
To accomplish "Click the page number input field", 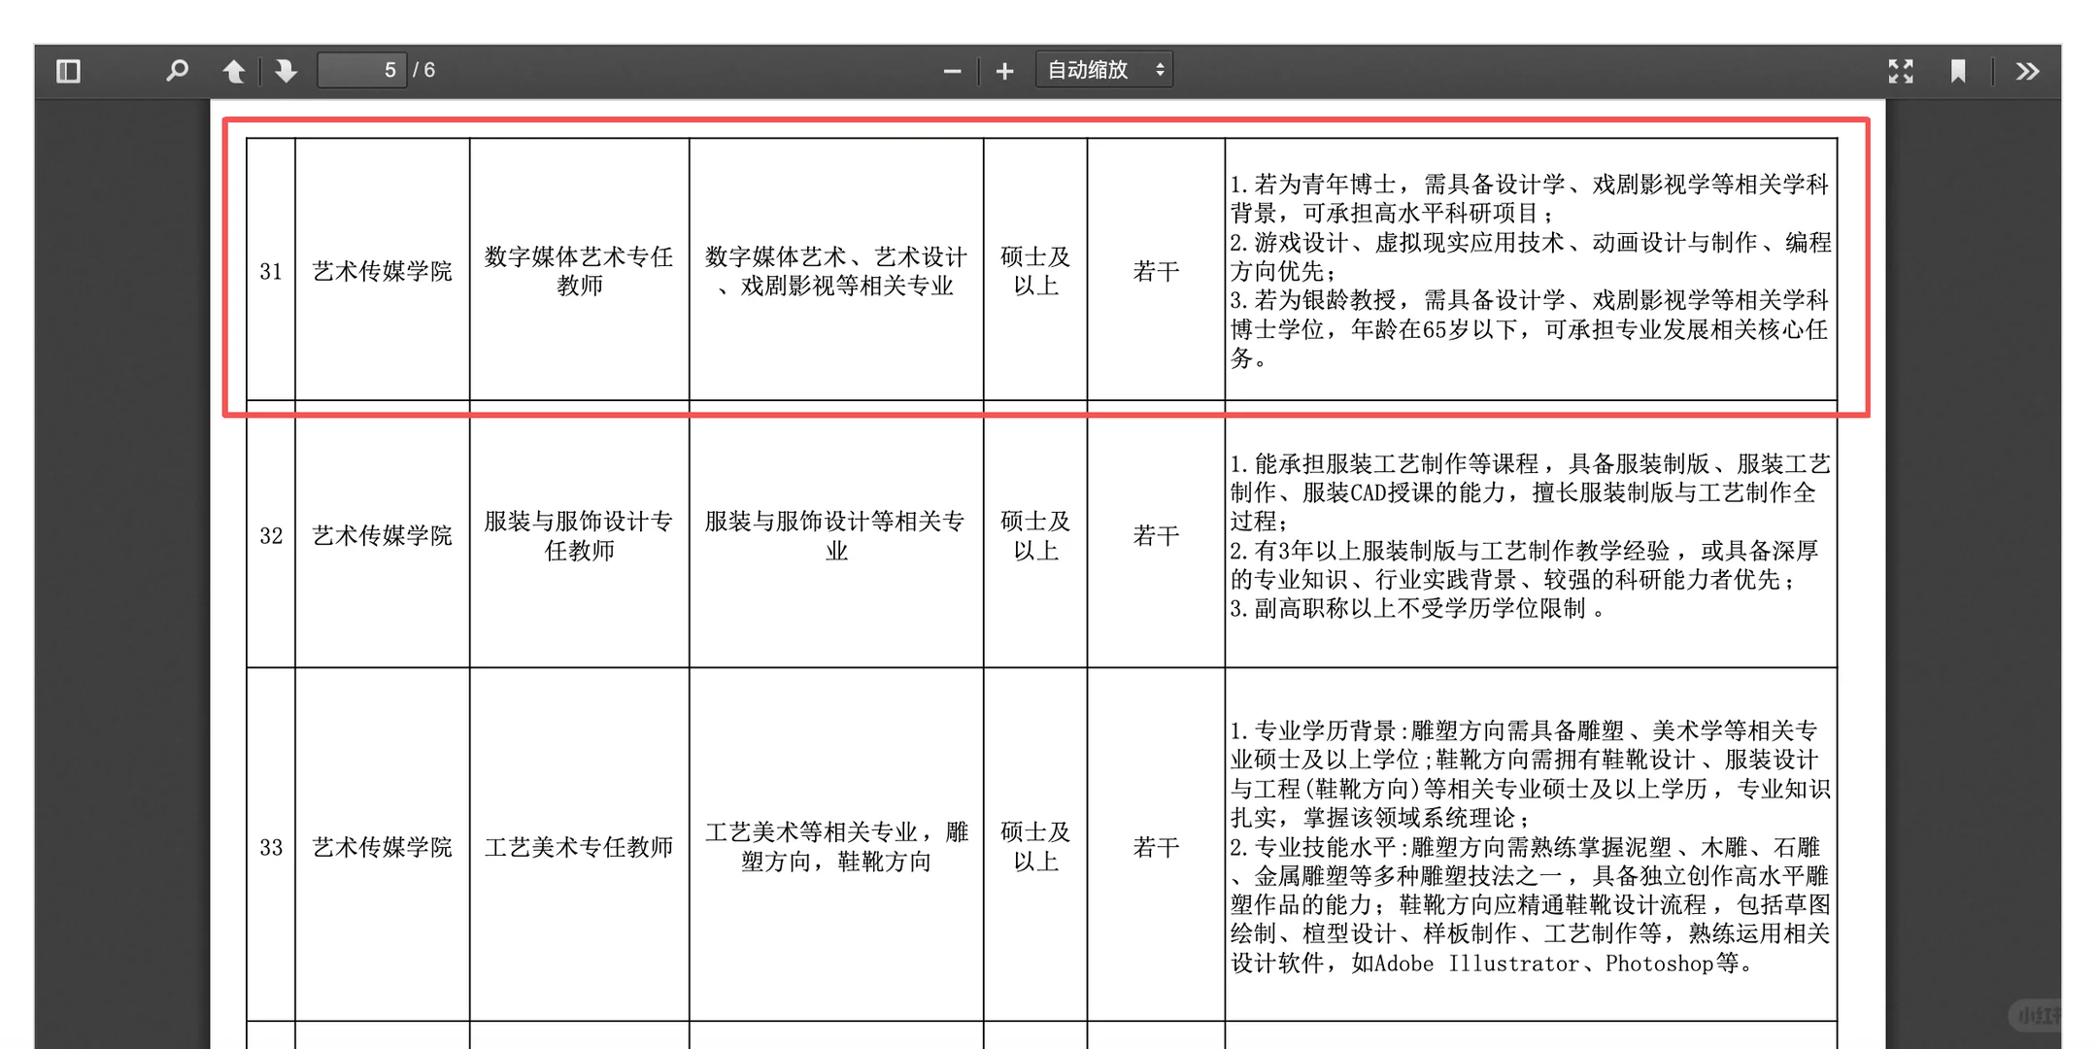I will tap(362, 69).
